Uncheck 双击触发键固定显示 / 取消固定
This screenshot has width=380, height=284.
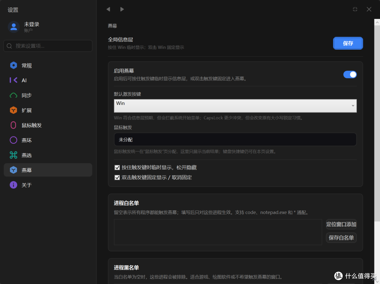(x=117, y=177)
